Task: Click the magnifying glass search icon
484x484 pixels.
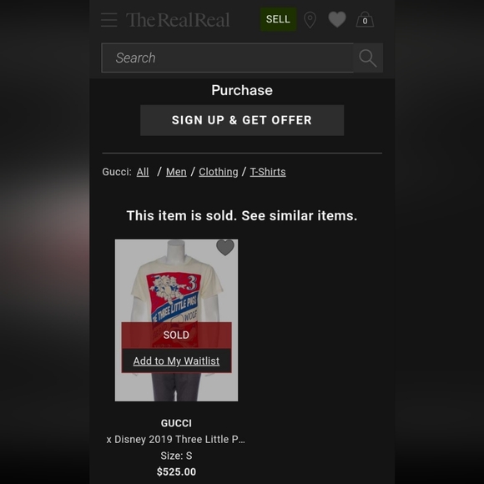Action: coord(368,58)
